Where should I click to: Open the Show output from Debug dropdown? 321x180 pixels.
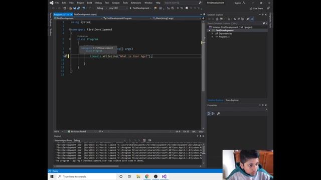click(x=99, y=140)
